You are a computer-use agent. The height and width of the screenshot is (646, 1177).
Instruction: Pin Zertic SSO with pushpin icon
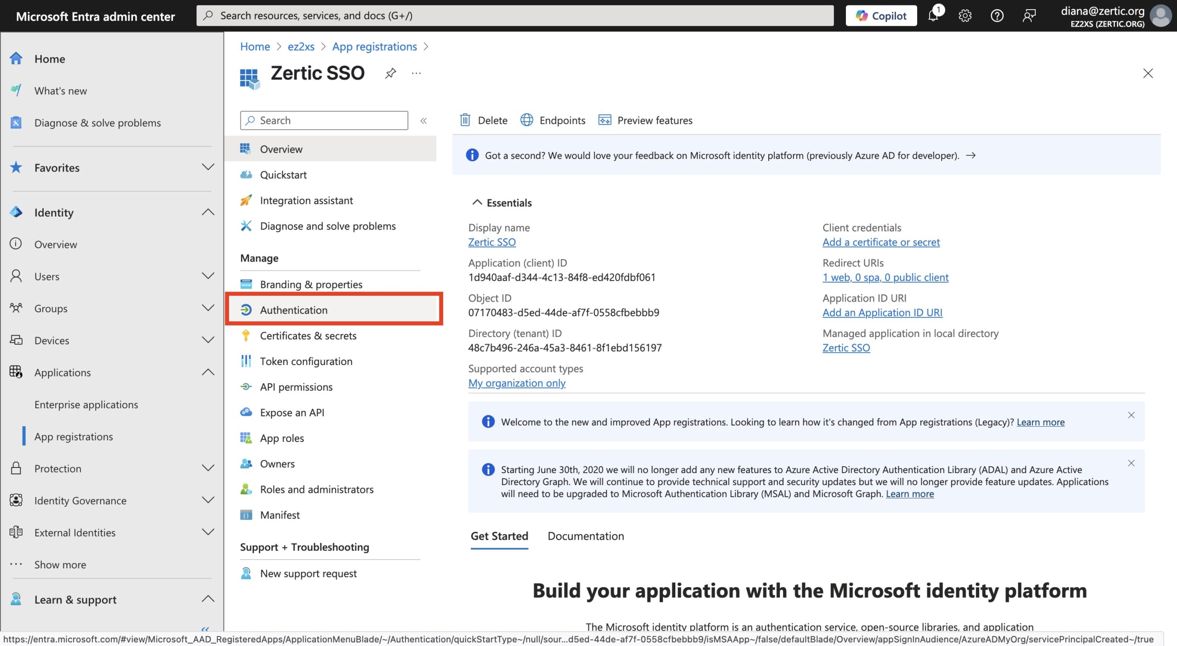click(390, 73)
